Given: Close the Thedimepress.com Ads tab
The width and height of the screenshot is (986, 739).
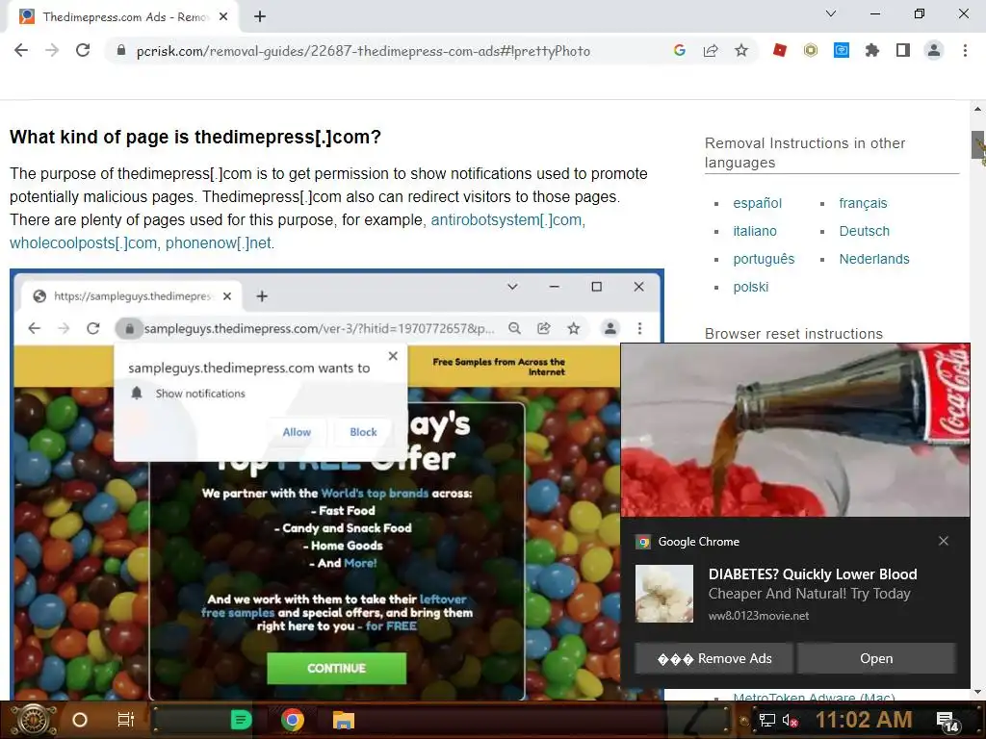Looking at the screenshot, I should (x=223, y=17).
